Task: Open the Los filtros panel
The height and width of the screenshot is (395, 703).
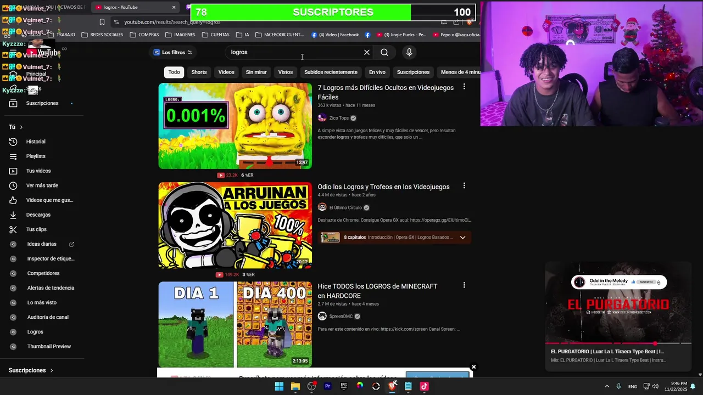Action: tap(173, 52)
